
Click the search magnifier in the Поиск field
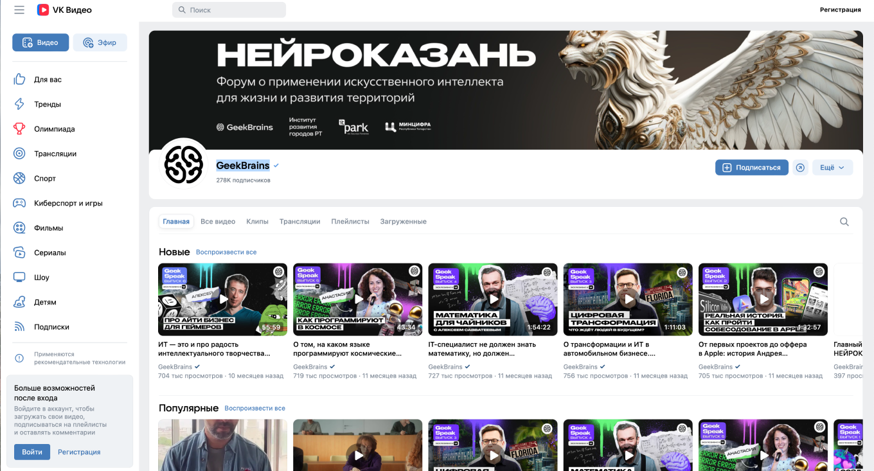[x=182, y=10]
